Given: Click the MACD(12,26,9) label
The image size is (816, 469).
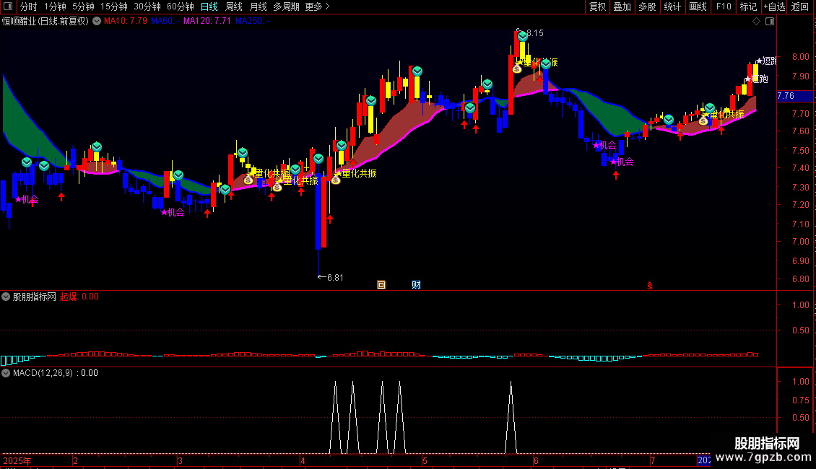Looking at the screenshot, I should 43,373.
